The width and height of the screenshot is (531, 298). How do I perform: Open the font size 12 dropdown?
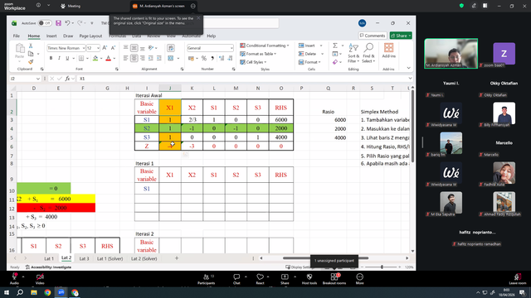[98, 48]
